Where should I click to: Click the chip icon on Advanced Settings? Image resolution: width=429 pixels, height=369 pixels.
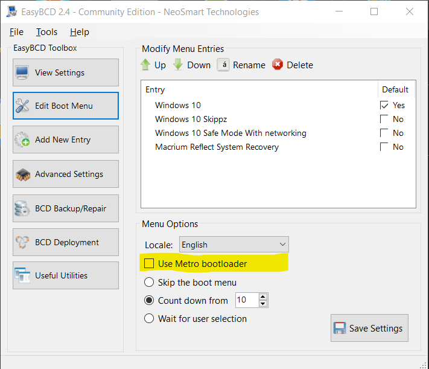click(x=23, y=175)
